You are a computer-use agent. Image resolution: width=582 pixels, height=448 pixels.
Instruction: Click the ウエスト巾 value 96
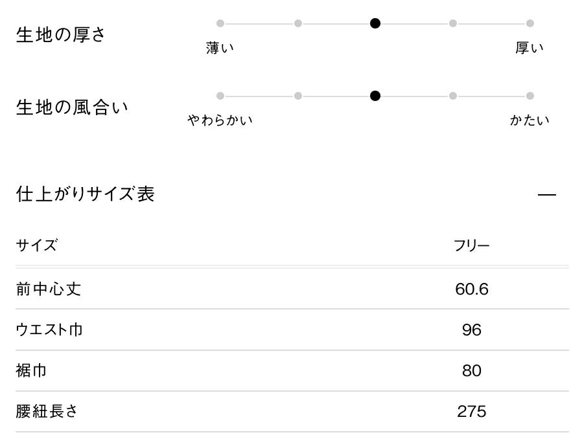472,330
